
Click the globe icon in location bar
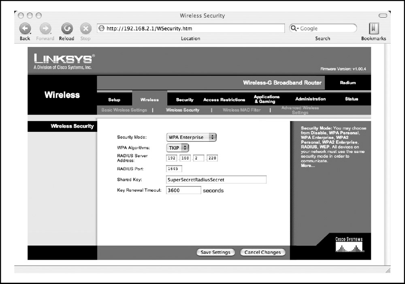coord(102,28)
